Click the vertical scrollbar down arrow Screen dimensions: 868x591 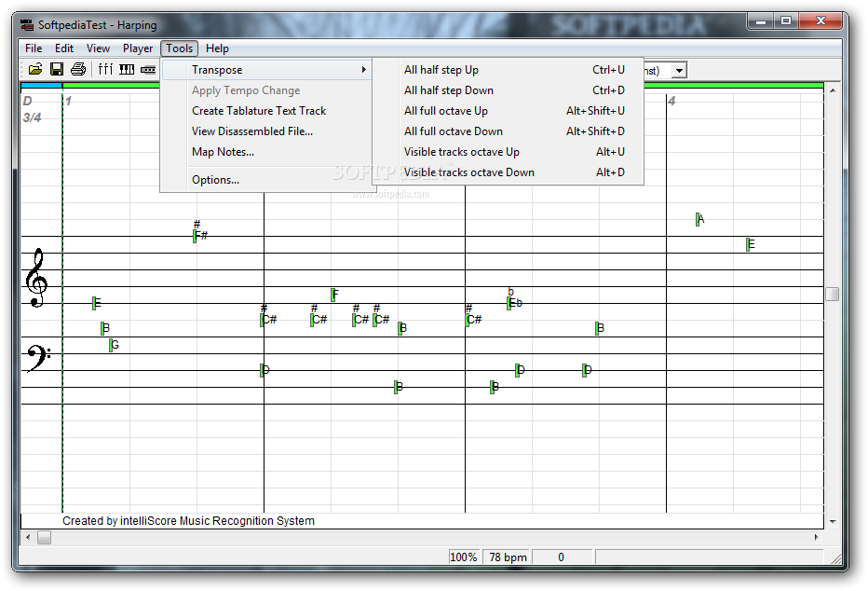[832, 522]
